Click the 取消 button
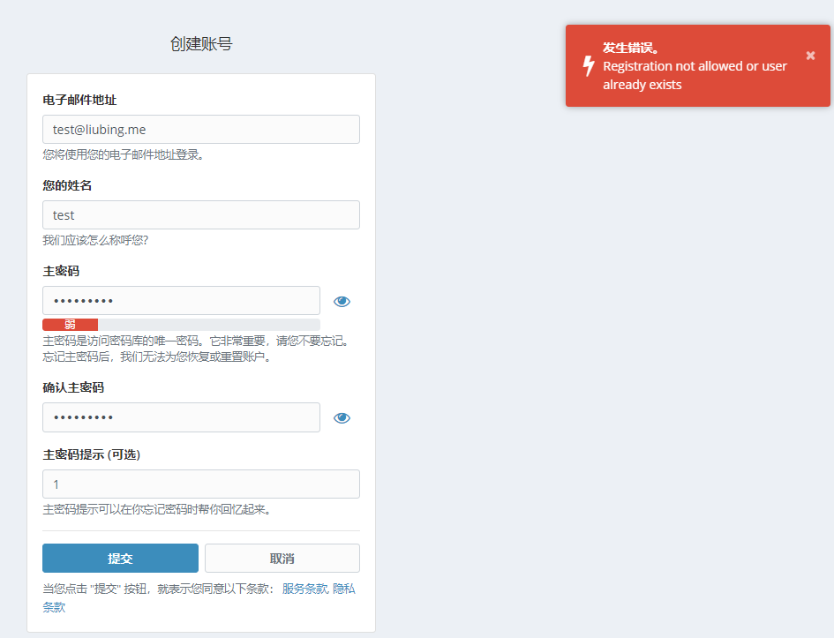834x638 pixels. 282,559
